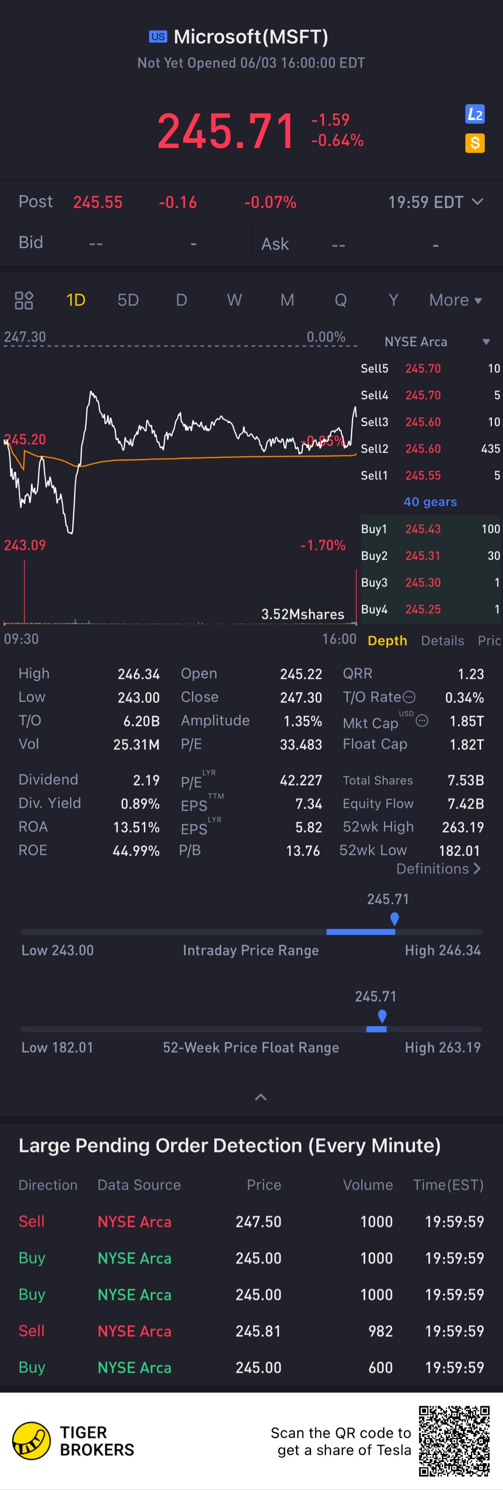Tap the Tiger Brokers logo
Screen dimensions: 503x1490
tap(32, 1440)
